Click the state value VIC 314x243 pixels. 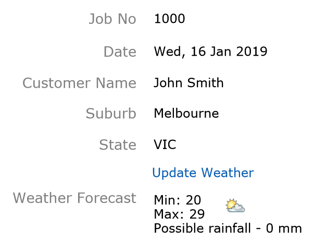(165, 144)
